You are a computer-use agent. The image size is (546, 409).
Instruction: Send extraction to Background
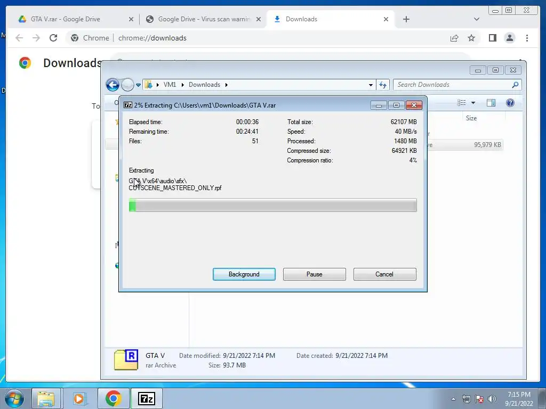click(244, 274)
